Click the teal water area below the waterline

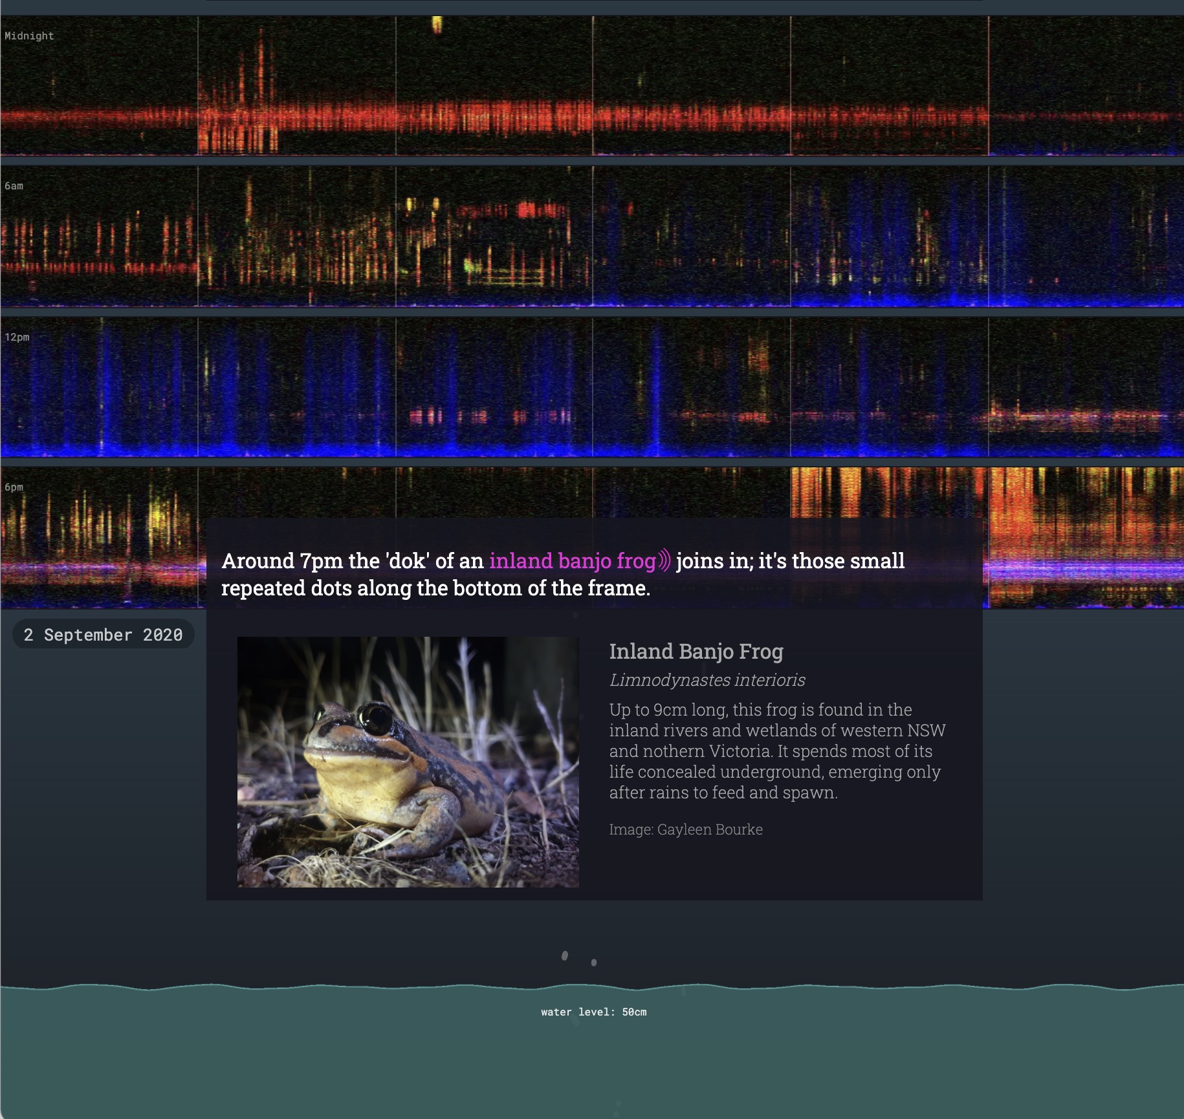[591, 1067]
